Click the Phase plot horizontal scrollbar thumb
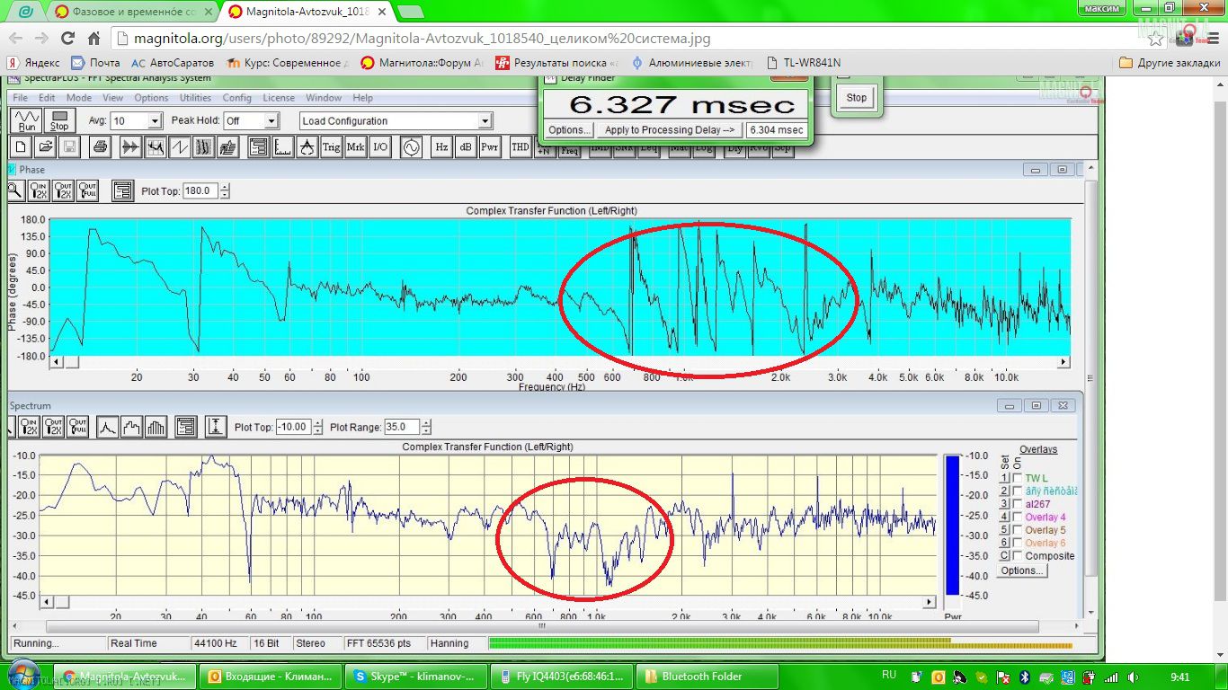Viewport: 1228px width, 690px height. click(x=72, y=362)
